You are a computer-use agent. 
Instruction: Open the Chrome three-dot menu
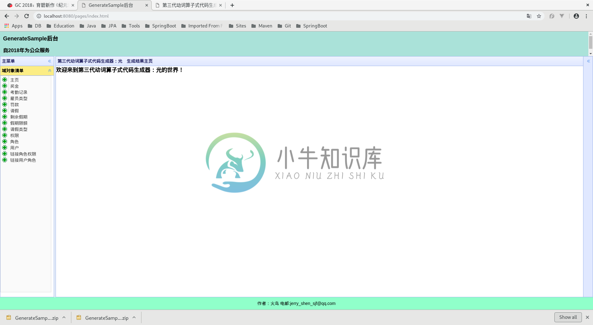coord(586,16)
